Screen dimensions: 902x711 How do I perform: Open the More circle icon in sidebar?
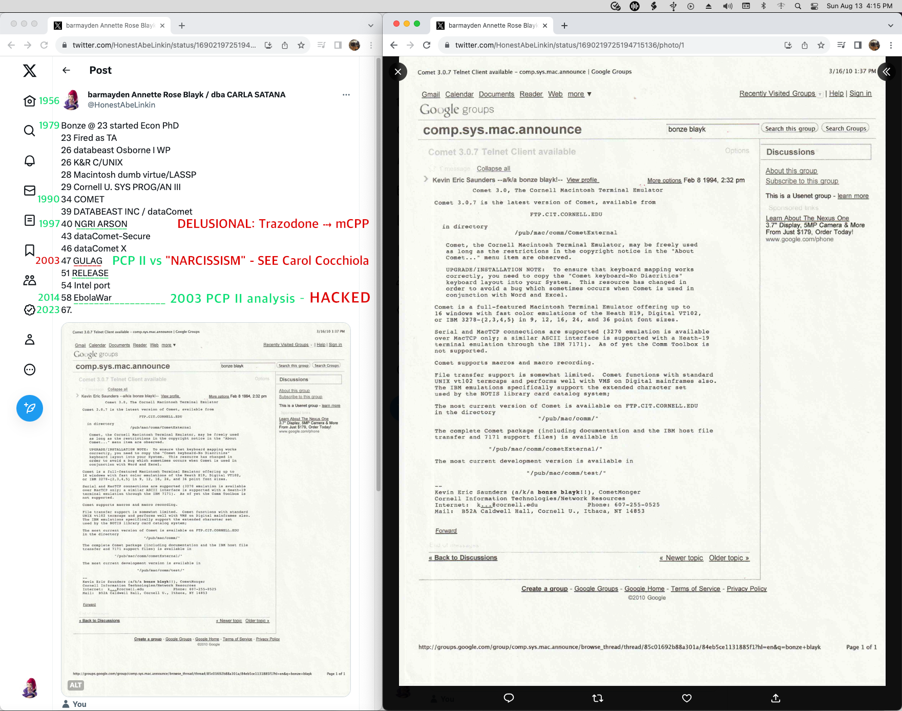pyautogui.click(x=30, y=369)
